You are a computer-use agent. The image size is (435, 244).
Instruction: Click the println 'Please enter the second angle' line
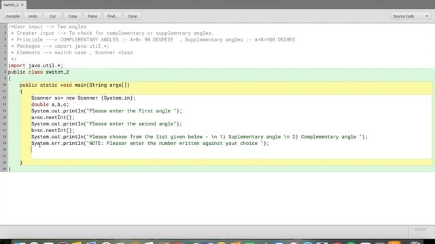pos(107,124)
